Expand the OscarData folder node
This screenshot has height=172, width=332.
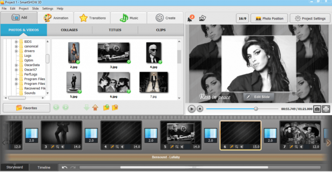pyautogui.click(x=16, y=65)
